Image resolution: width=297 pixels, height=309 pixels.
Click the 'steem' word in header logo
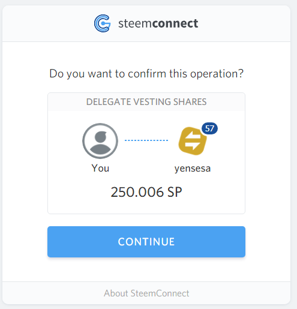coord(135,24)
